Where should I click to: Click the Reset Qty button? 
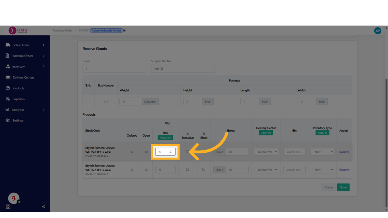pyautogui.click(x=165, y=138)
